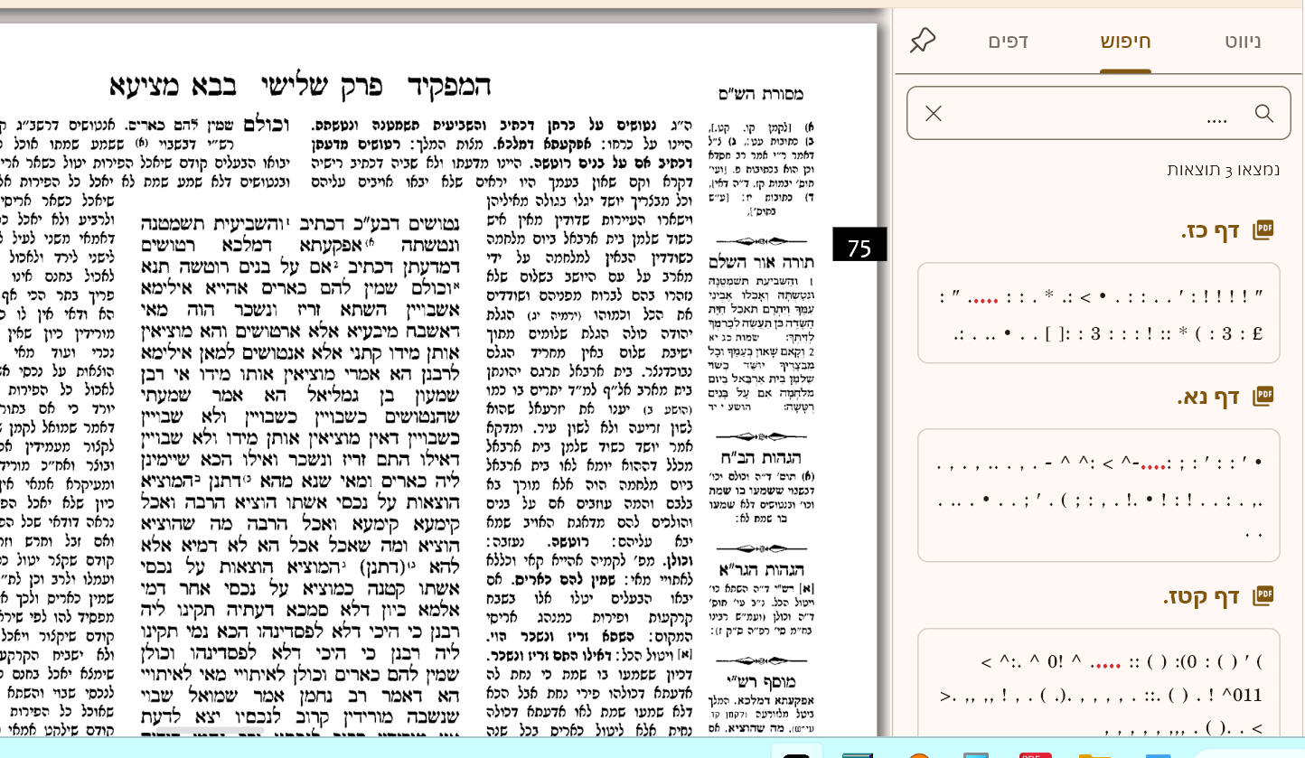Open the דף כז search result heading

pos(1210,230)
